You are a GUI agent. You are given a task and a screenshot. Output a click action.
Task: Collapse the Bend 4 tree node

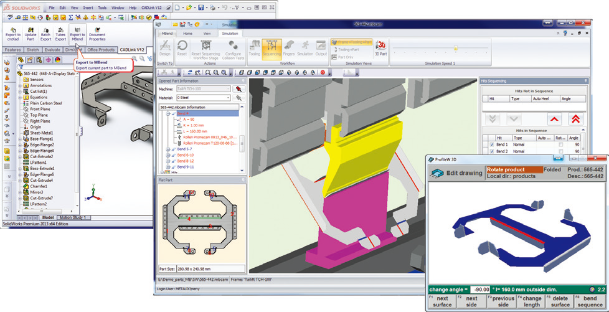pyautogui.click(x=168, y=113)
